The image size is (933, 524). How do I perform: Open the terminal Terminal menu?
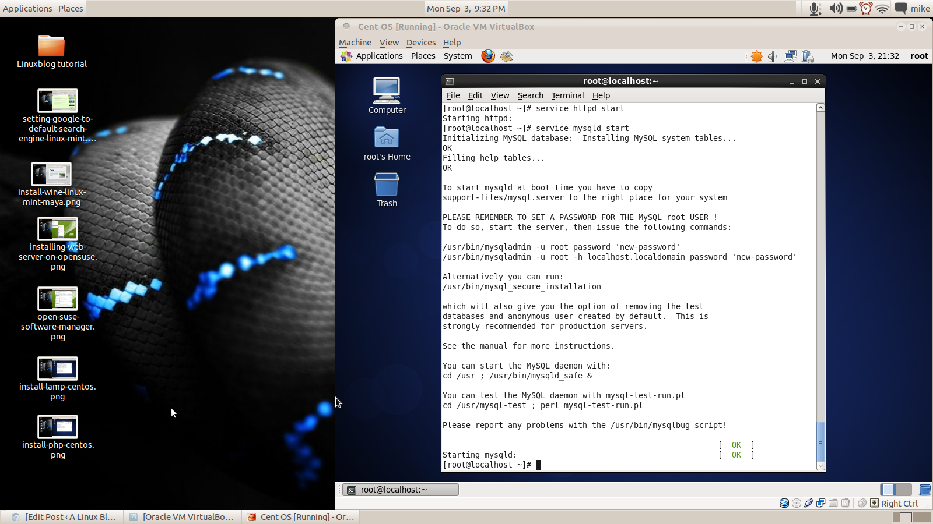tap(567, 95)
